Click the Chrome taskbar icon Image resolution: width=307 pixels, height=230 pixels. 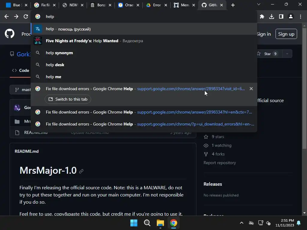point(174,223)
